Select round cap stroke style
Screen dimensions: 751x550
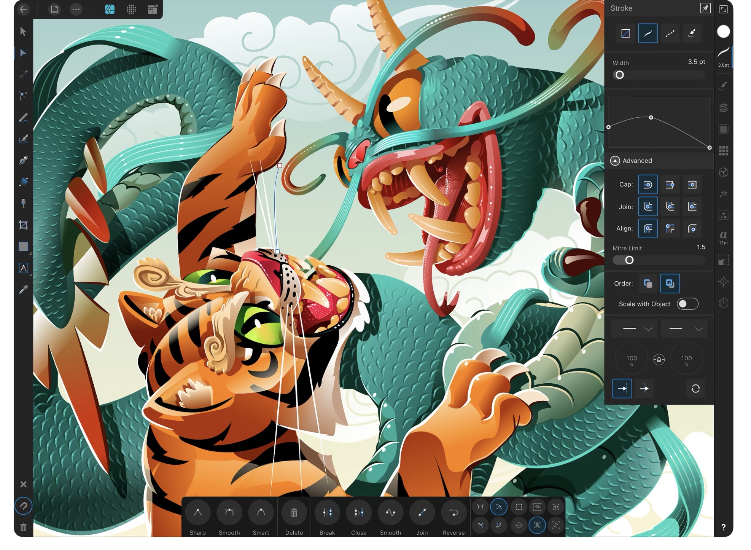click(648, 184)
